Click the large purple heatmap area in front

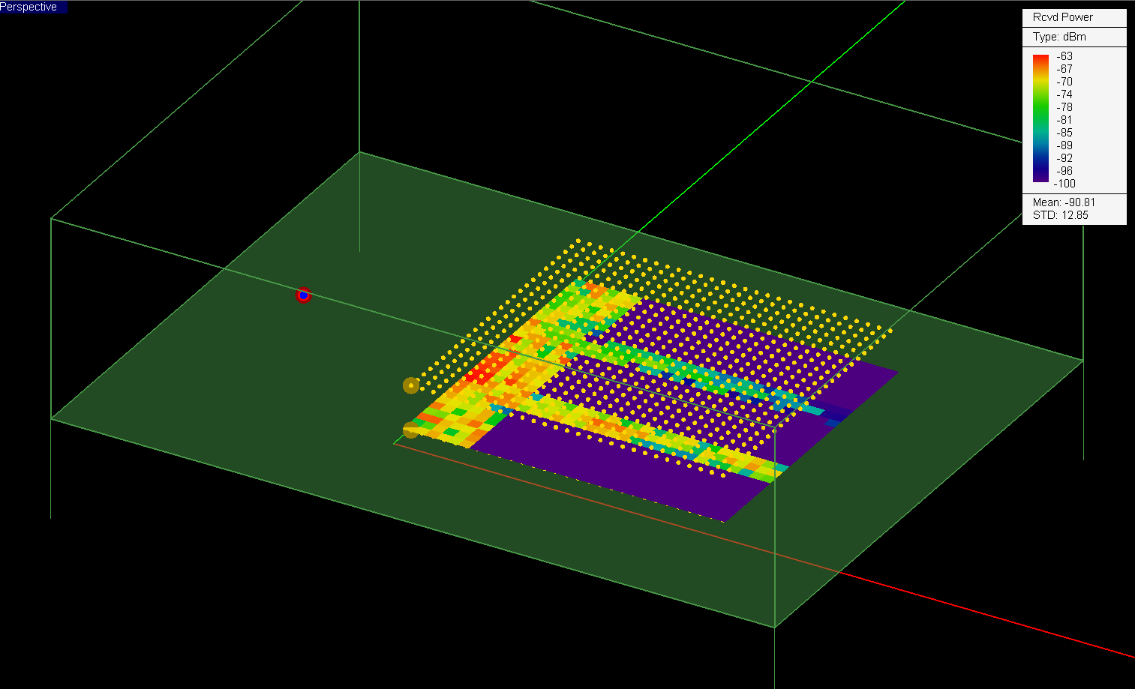(615, 472)
